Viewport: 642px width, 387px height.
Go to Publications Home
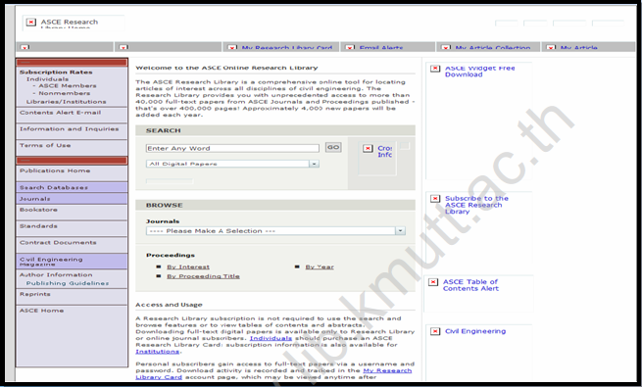point(55,170)
